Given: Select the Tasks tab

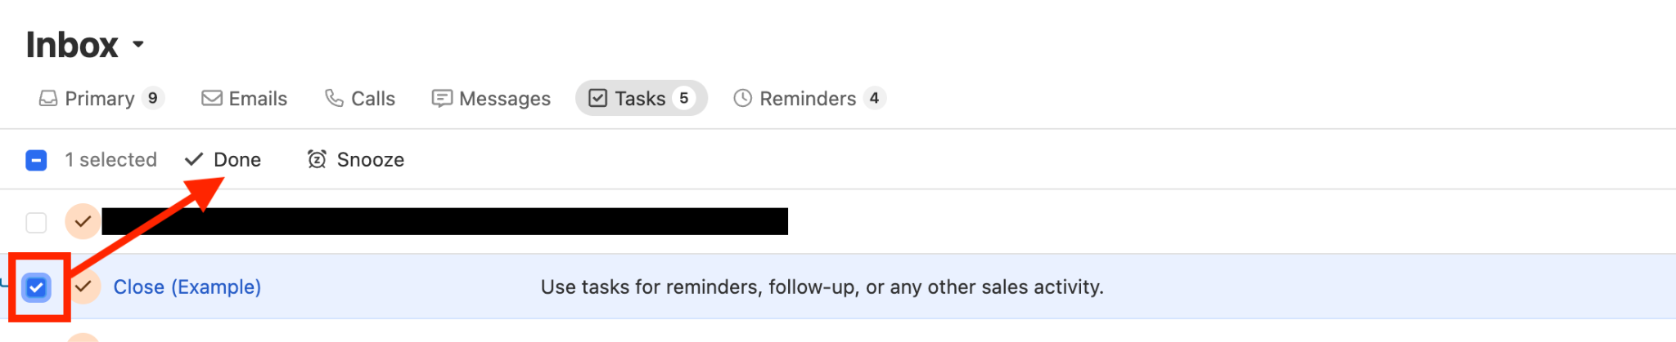Looking at the screenshot, I should click(641, 99).
